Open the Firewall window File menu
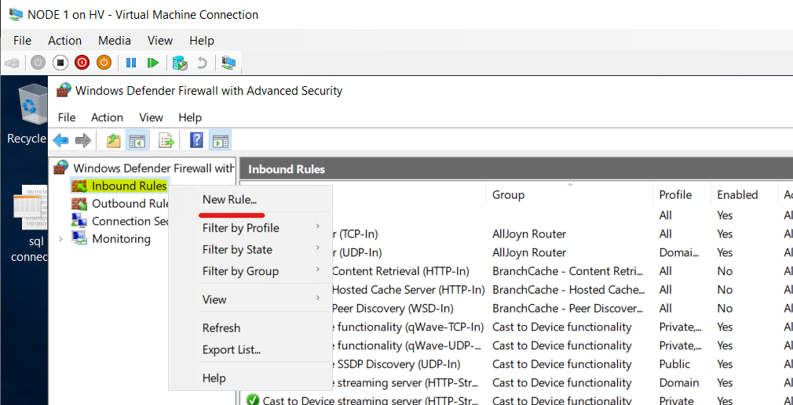The width and height of the screenshot is (793, 405). [67, 118]
